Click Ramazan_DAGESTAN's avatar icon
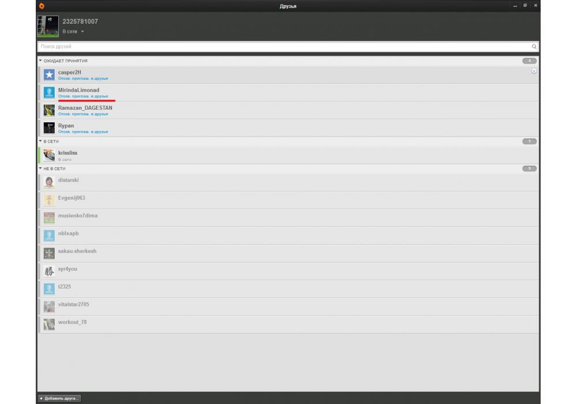The height and width of the screenshot is (404, 577). [x=49, y=110]
